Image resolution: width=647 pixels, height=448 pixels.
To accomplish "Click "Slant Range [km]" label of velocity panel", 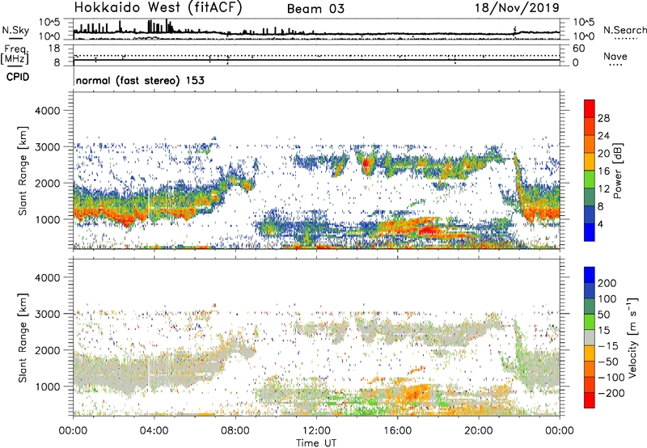I will pyautogui.click(x=23, y=338).
